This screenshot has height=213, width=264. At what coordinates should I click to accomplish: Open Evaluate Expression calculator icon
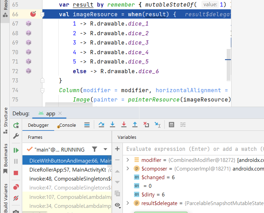(x=172, y=125)
